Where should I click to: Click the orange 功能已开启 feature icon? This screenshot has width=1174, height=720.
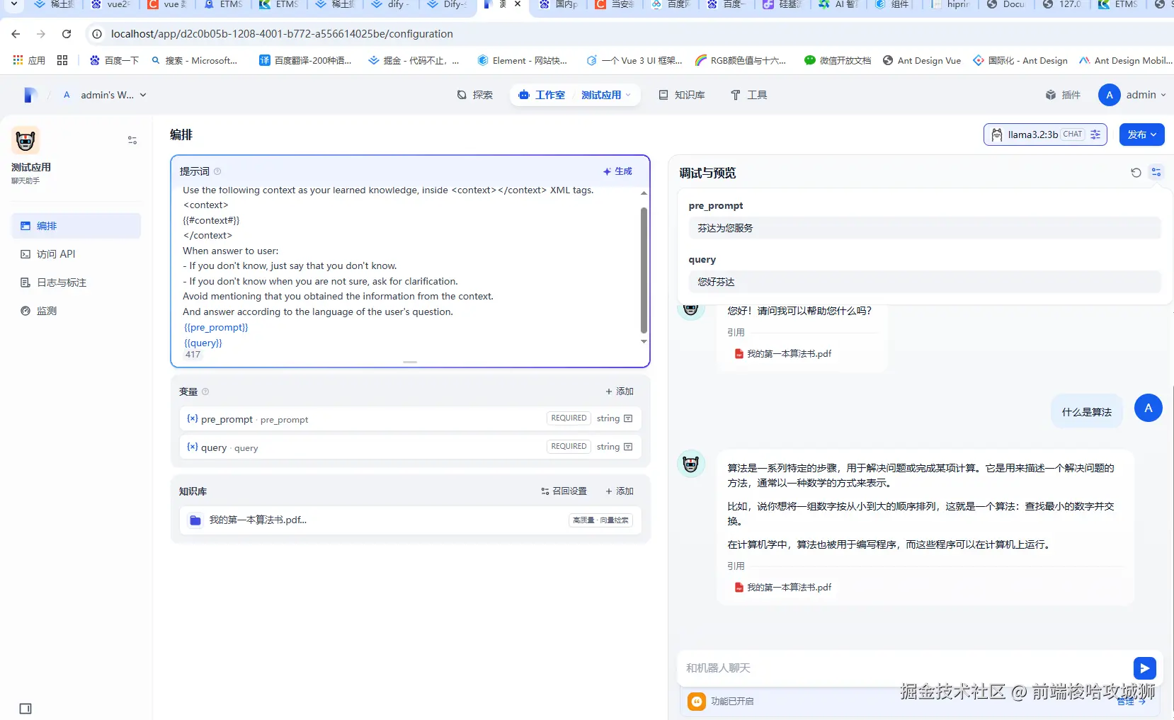(697, 701)
